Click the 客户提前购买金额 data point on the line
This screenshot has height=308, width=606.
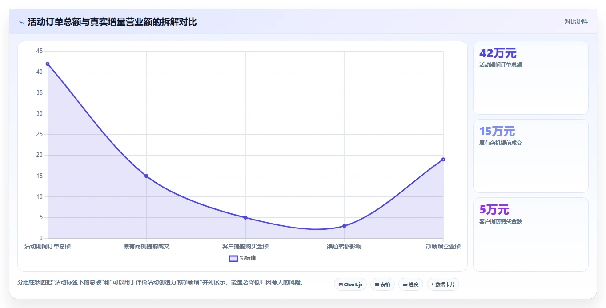(x=245, y=218)
